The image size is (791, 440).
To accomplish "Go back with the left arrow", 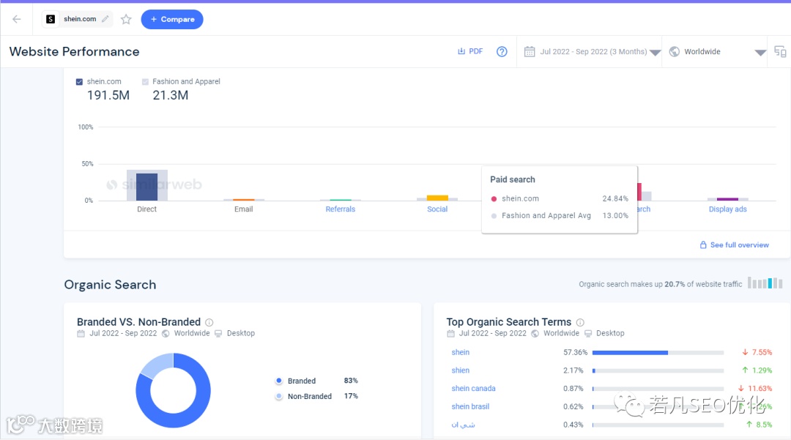I will (17, 19).
